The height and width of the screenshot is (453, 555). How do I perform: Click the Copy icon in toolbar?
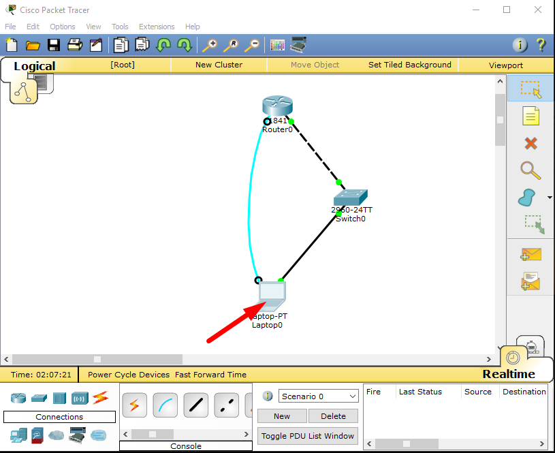(x=121, y=45)
